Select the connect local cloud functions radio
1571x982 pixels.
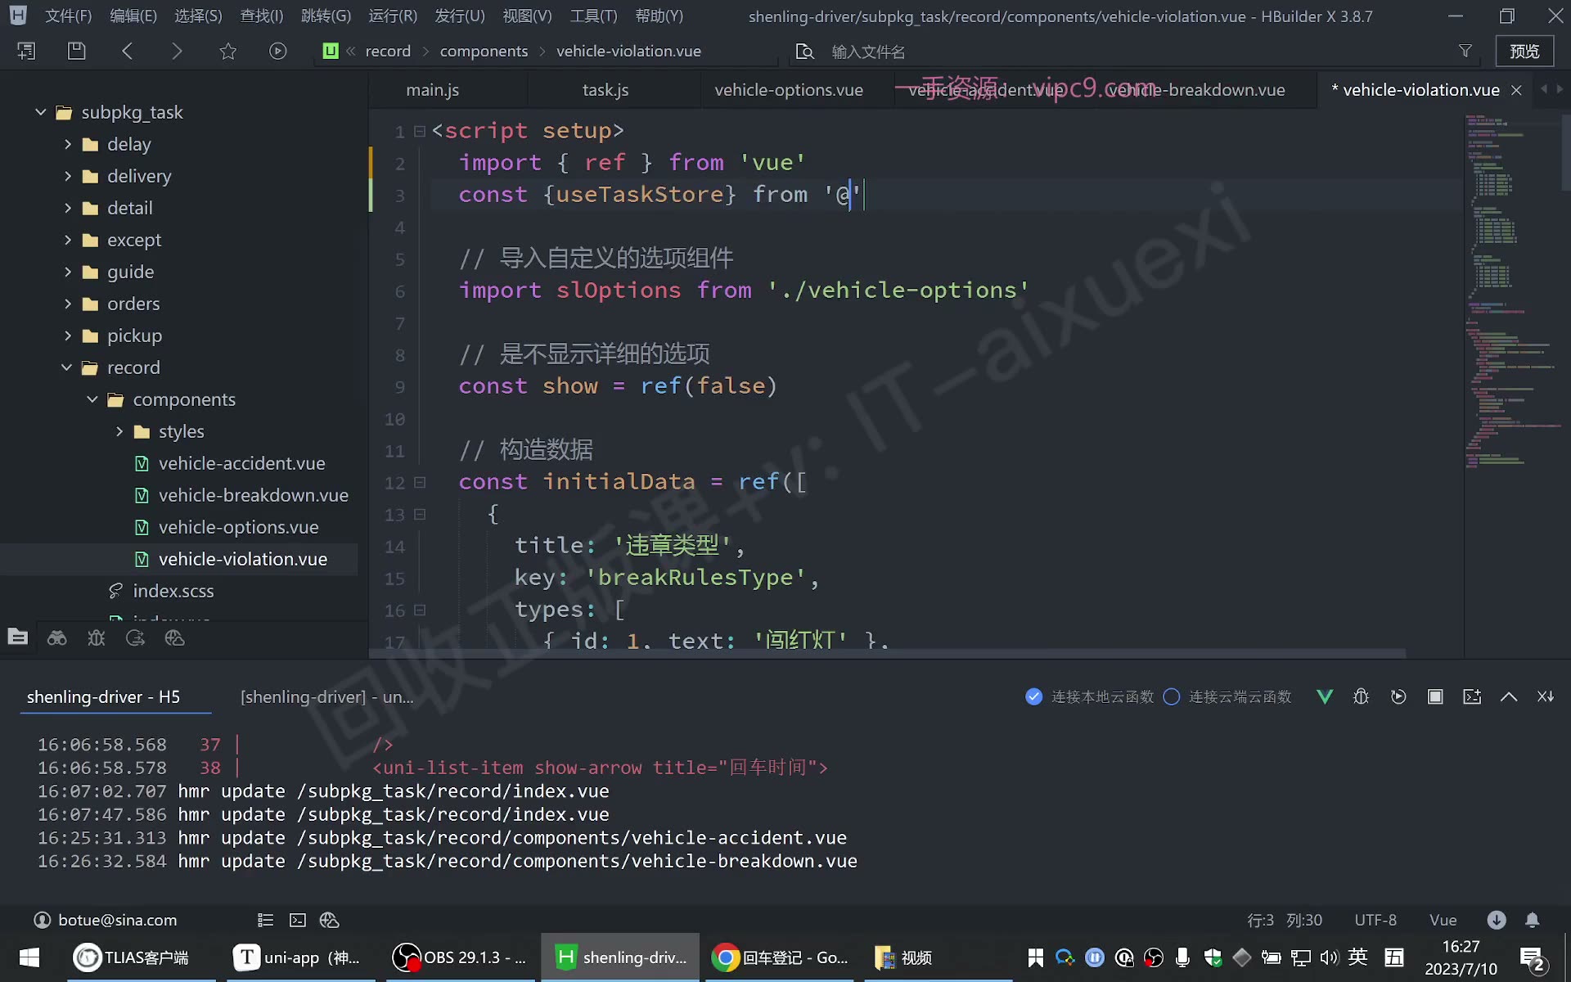[x=1034, y=696]
